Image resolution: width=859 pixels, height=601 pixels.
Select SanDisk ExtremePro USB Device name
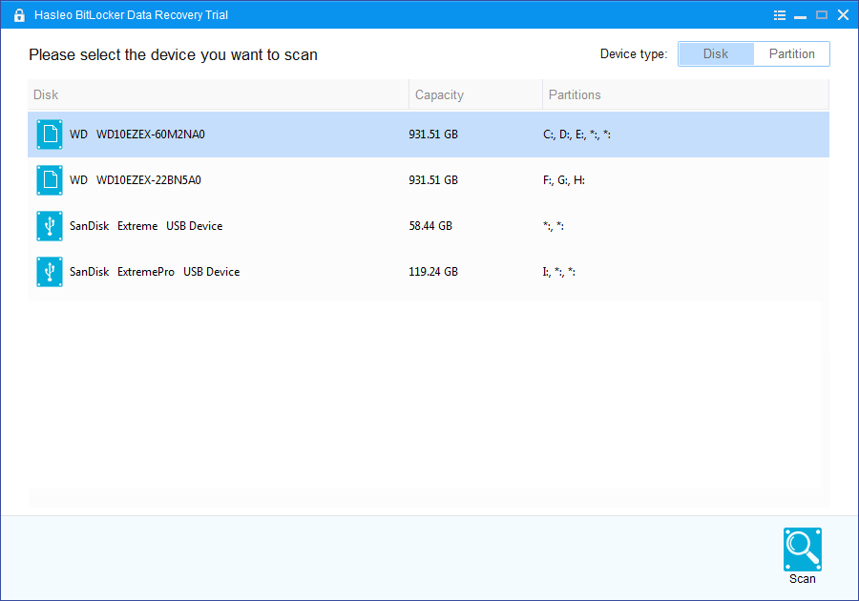coord(155,272)
